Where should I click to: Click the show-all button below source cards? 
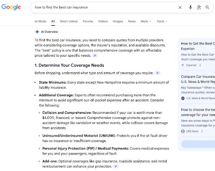pos(198,144)
